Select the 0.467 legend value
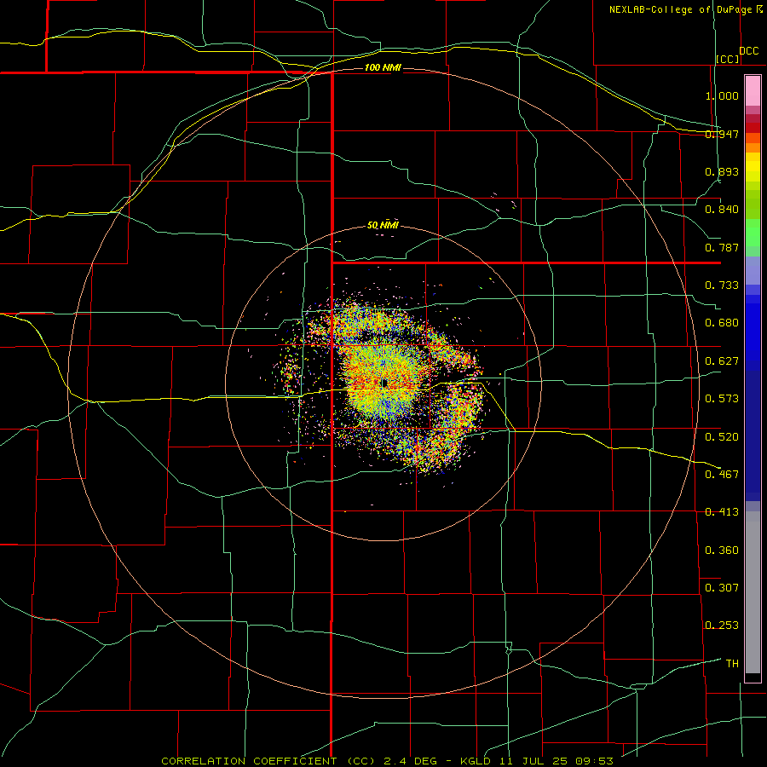This screenshot has height=767, width=767. coord(722,475)
